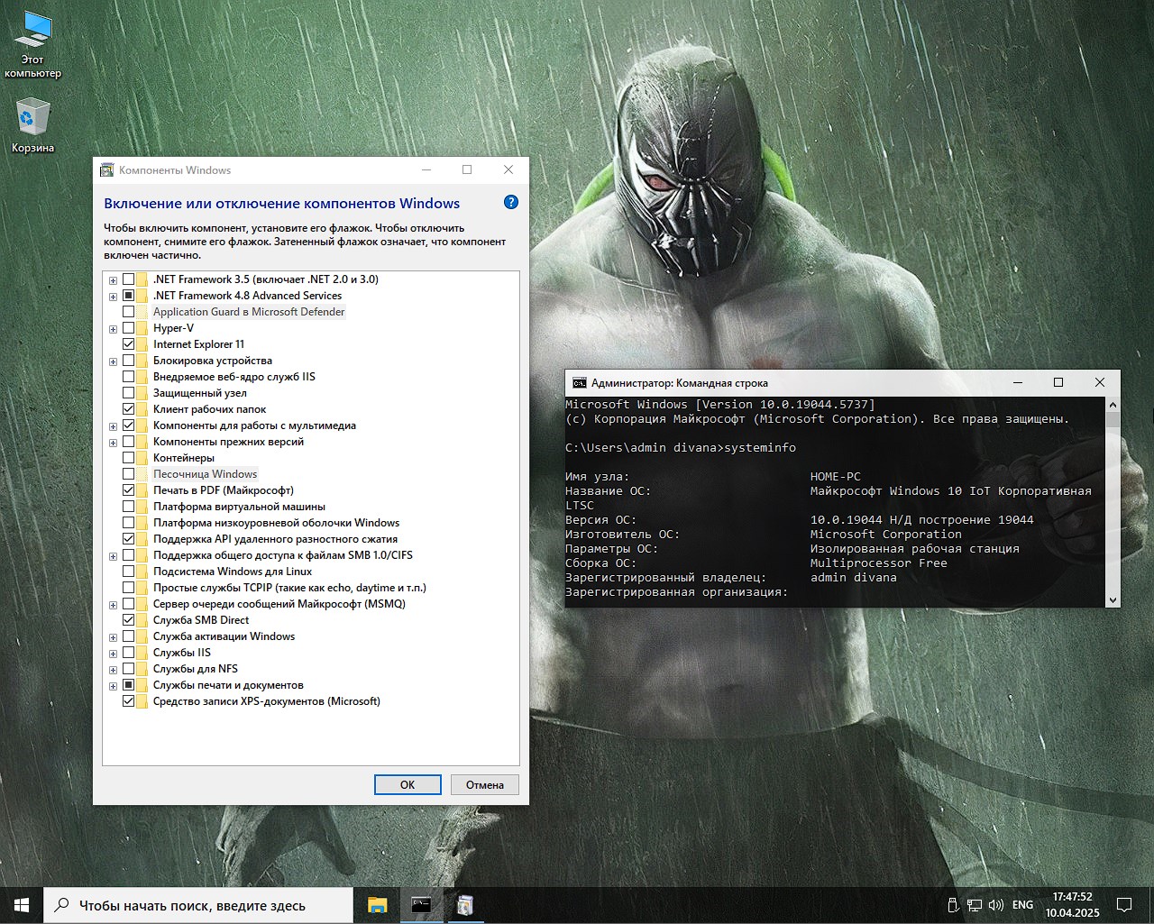The width and height of the screenshot is (1154, 924).
Task: Select the Песочница Windows row
Action: (206, 474)
